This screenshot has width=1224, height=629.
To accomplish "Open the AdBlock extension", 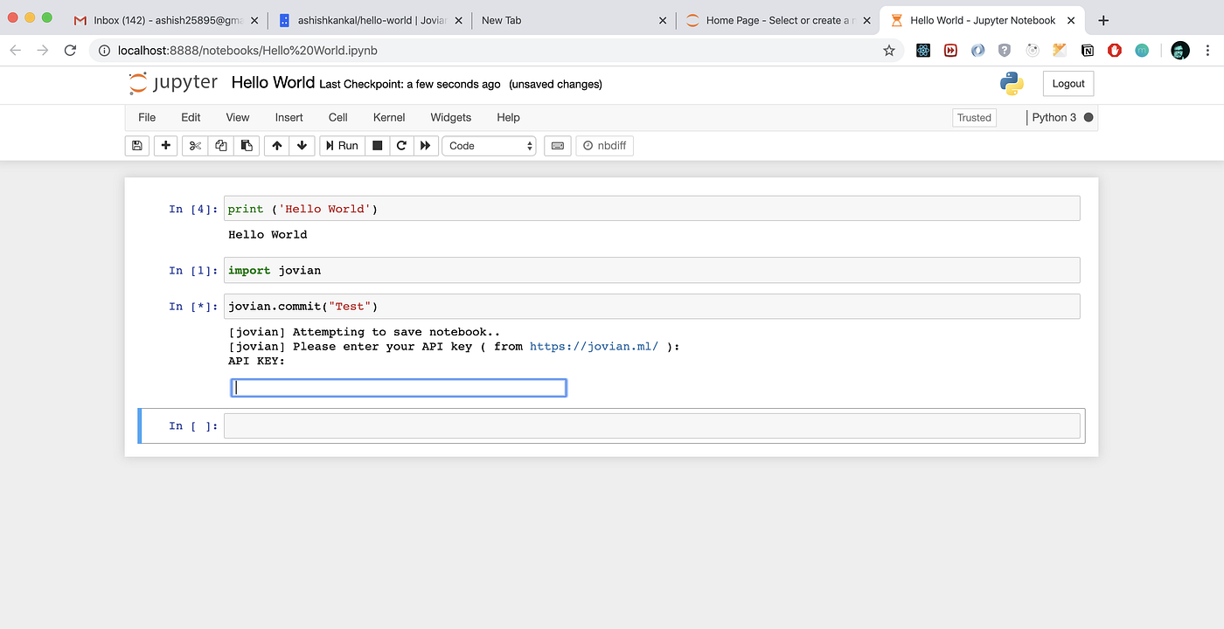I will pyautogui.click(x=1114, y=50).
